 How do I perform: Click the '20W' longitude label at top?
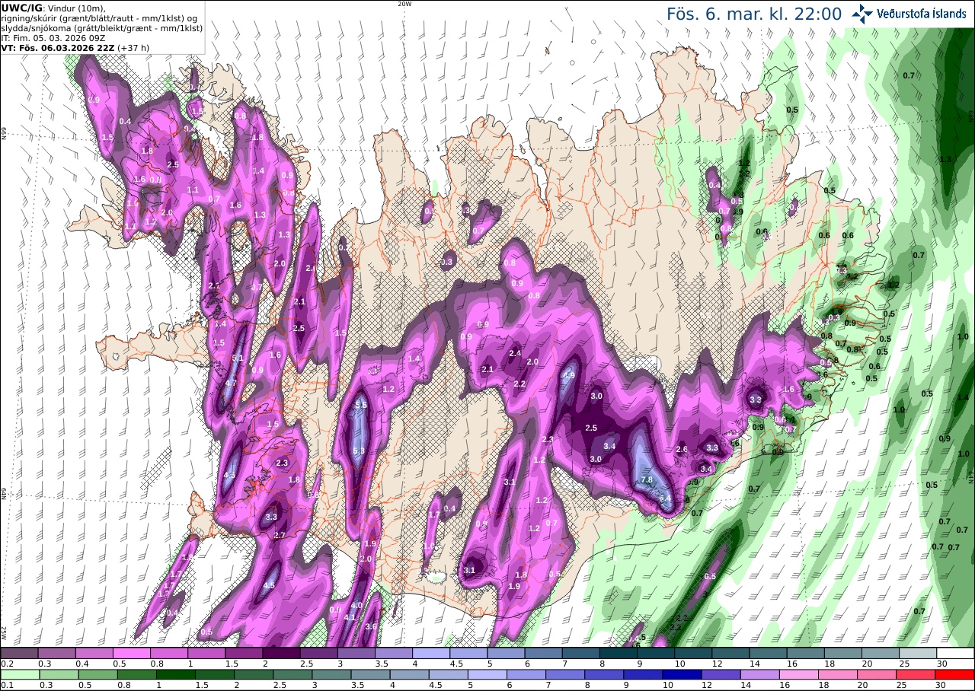[x=404, y=4]
